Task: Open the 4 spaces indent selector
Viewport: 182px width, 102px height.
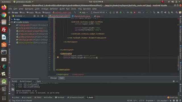Action: pyautogui.click(x=150, y=101)
